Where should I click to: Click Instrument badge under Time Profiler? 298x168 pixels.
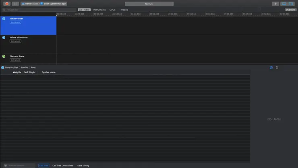15,22
